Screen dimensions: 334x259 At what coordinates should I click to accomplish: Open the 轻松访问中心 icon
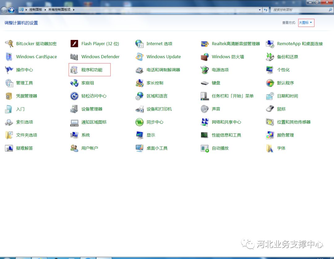click(x=74, y=96)
